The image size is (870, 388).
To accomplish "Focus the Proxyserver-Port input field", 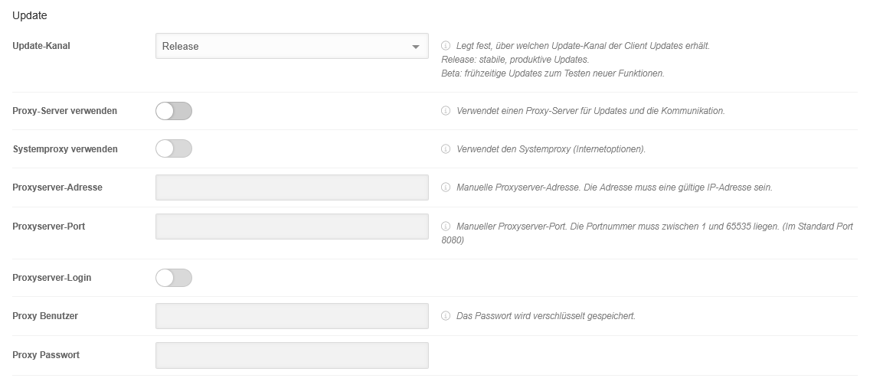I will (292, 227).
